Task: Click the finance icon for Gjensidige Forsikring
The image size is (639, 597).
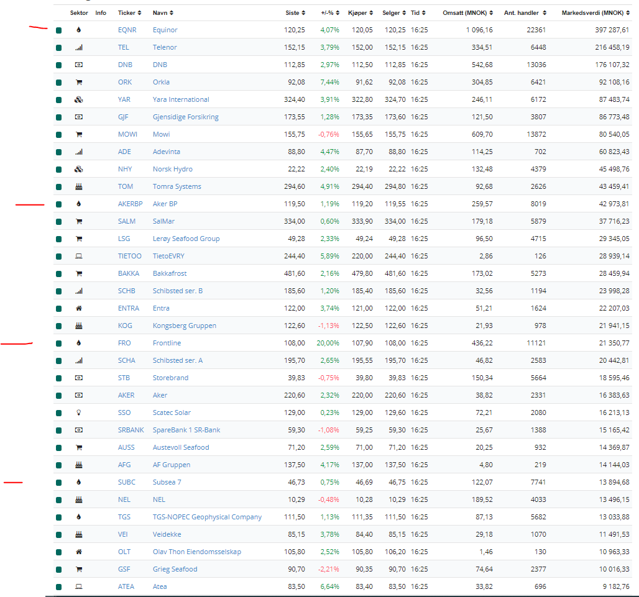Action: point(79,117)
